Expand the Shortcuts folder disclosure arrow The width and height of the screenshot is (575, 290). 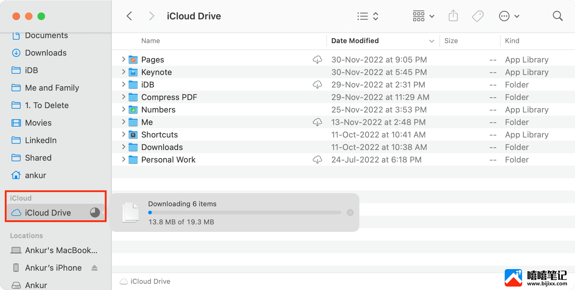[123, 134]
